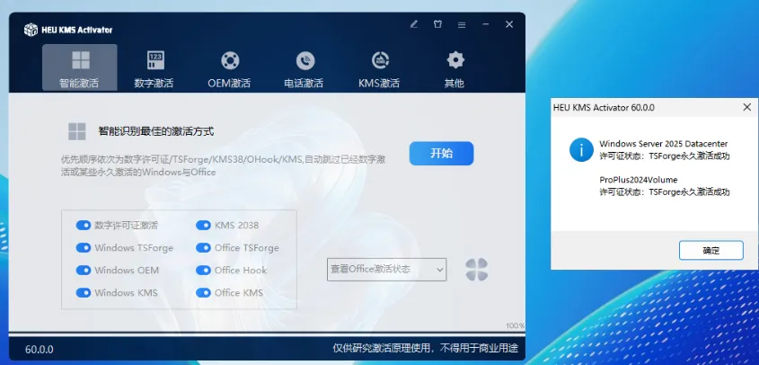Toggle the Windows OEM switch
This screenshot has height=365, width=759.
(x=84, y=270)
